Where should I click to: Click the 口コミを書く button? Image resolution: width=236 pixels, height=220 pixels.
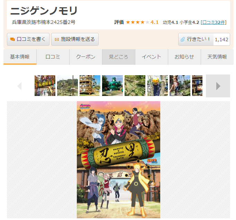tap(28, 39)
